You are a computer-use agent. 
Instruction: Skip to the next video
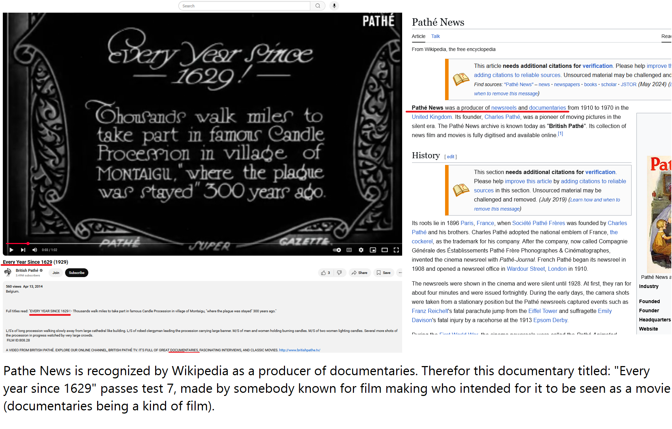(23, 250)
